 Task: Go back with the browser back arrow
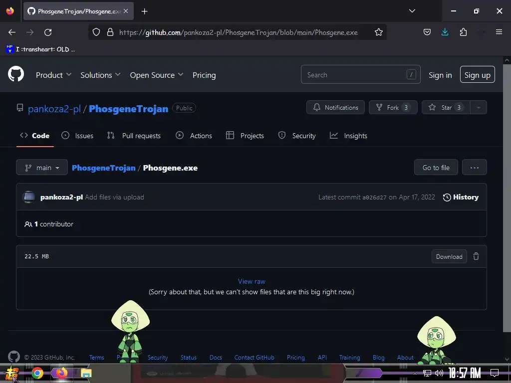[x=12, y=32]
